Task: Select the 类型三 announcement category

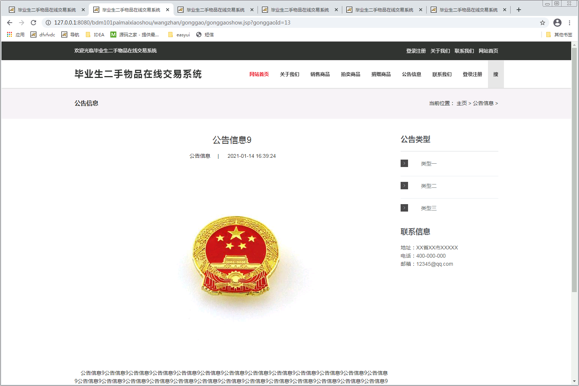Action: [x=428, y=208]
